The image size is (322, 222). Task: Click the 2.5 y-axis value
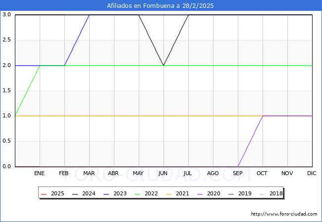coord(6,40)
